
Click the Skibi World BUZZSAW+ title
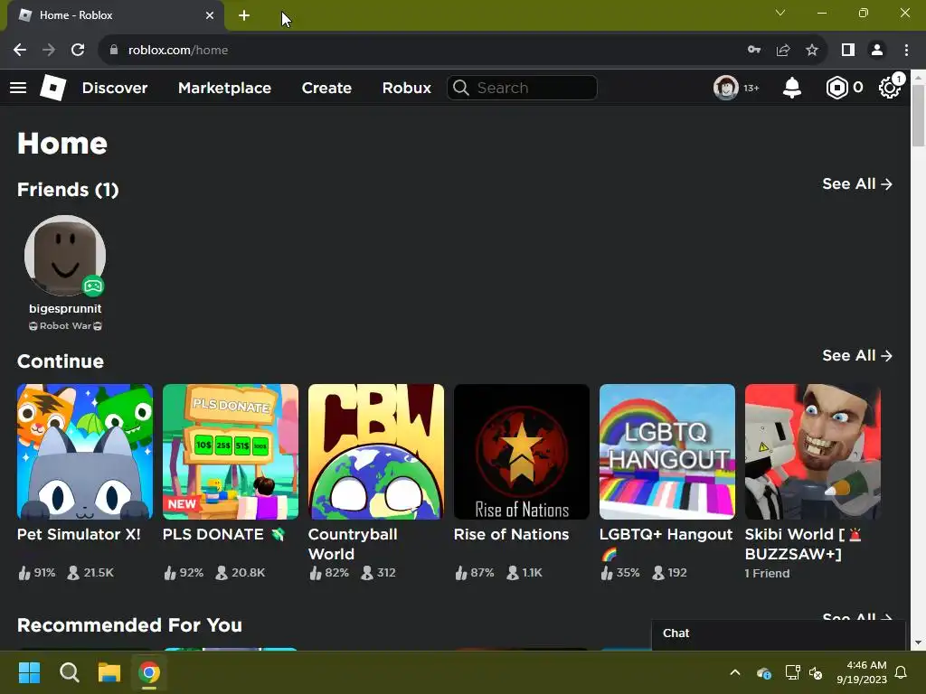tap(803, 544)
